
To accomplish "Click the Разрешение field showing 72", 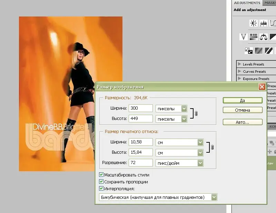I will (x=141, y=163).
